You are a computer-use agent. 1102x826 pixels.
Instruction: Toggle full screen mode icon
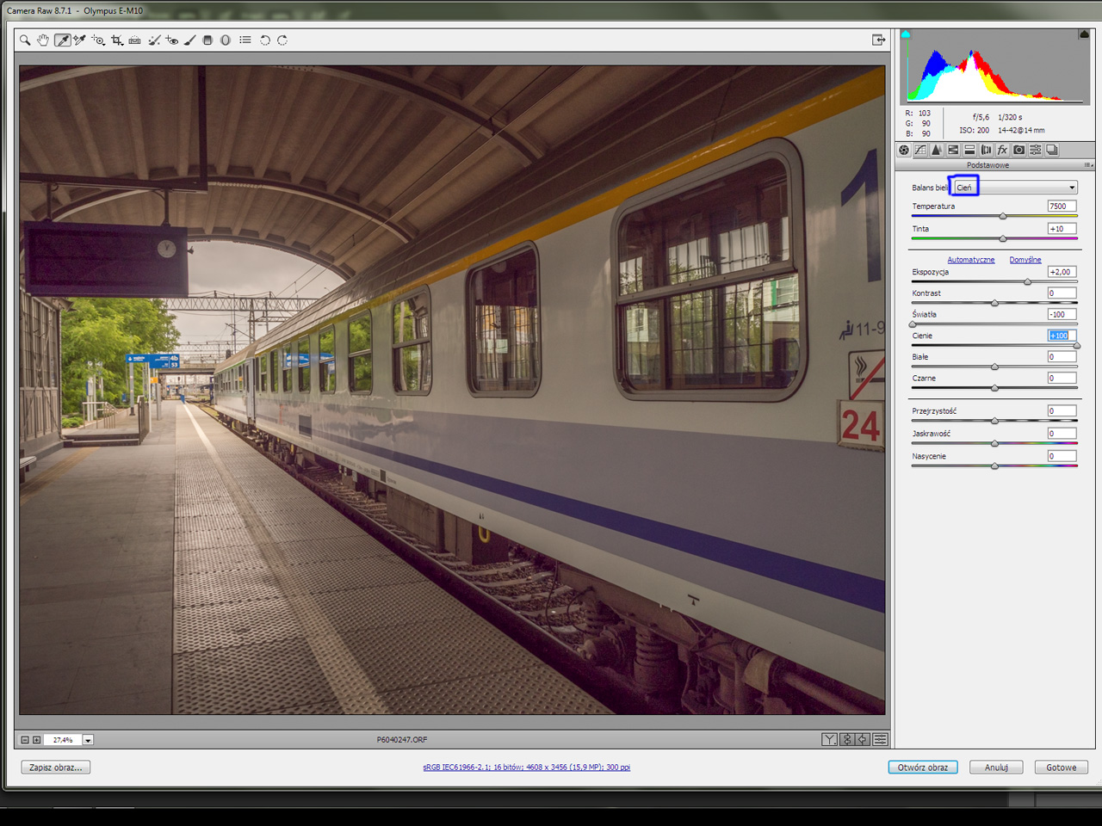tap(878, 40)
